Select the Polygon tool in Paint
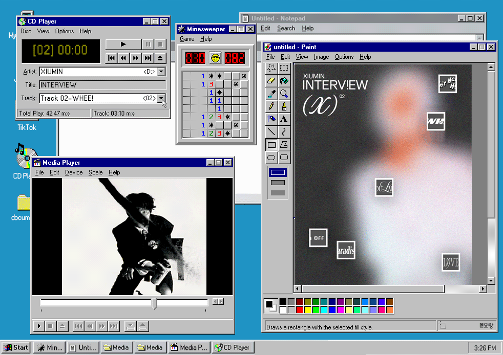The image size is (503, 355). coord(284,145)
